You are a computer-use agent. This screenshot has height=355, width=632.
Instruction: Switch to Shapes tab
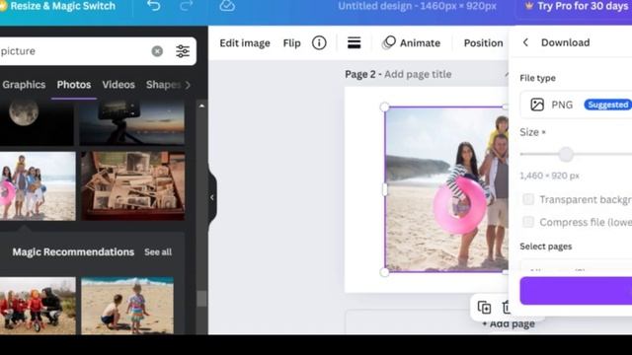tap(163, 85)
